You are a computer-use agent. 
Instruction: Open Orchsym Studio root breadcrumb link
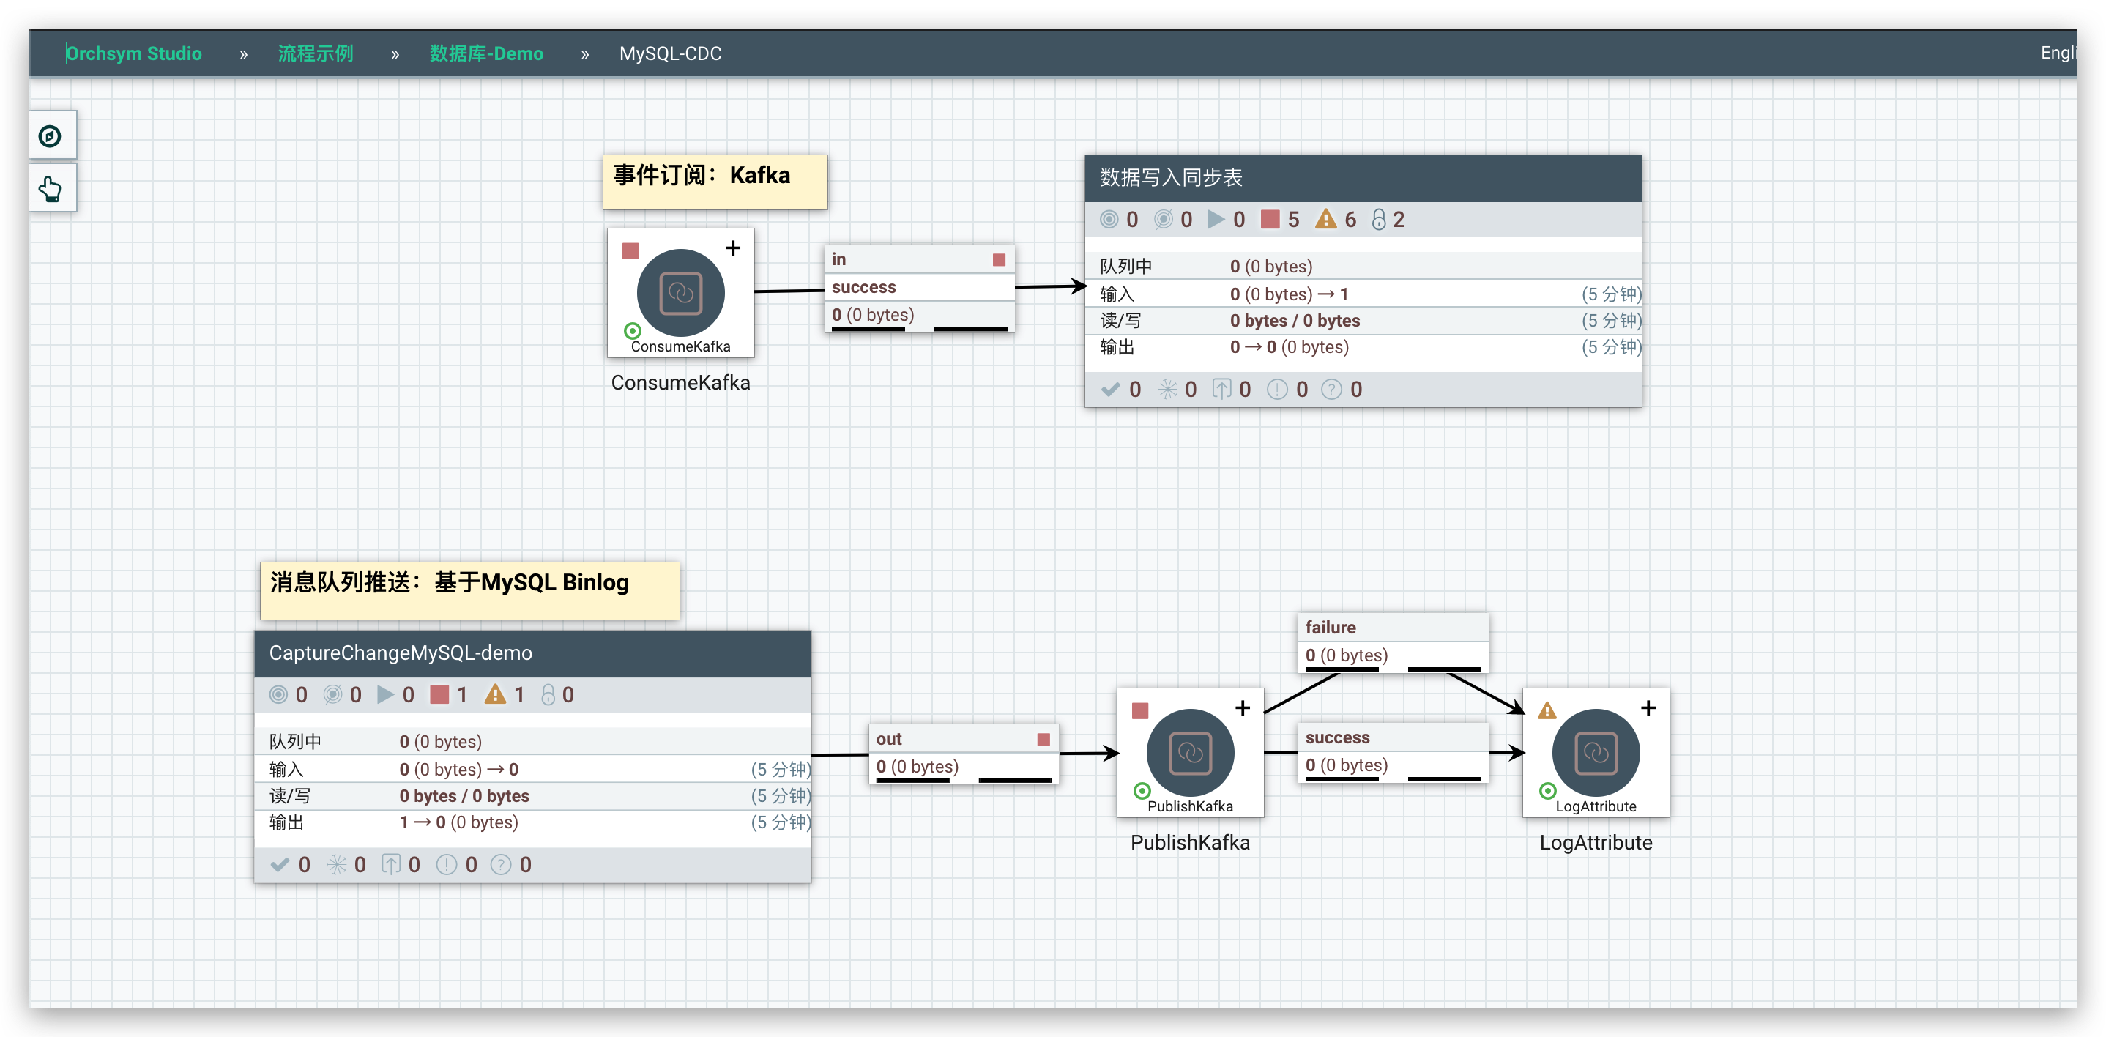[133, 54]
